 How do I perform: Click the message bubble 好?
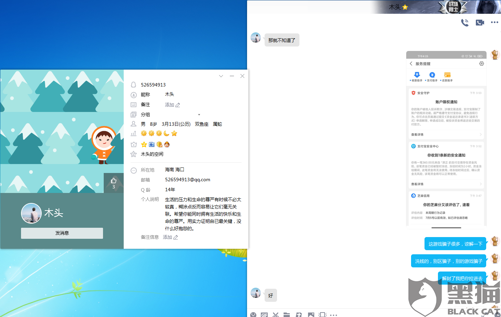[x=270, y=295]
